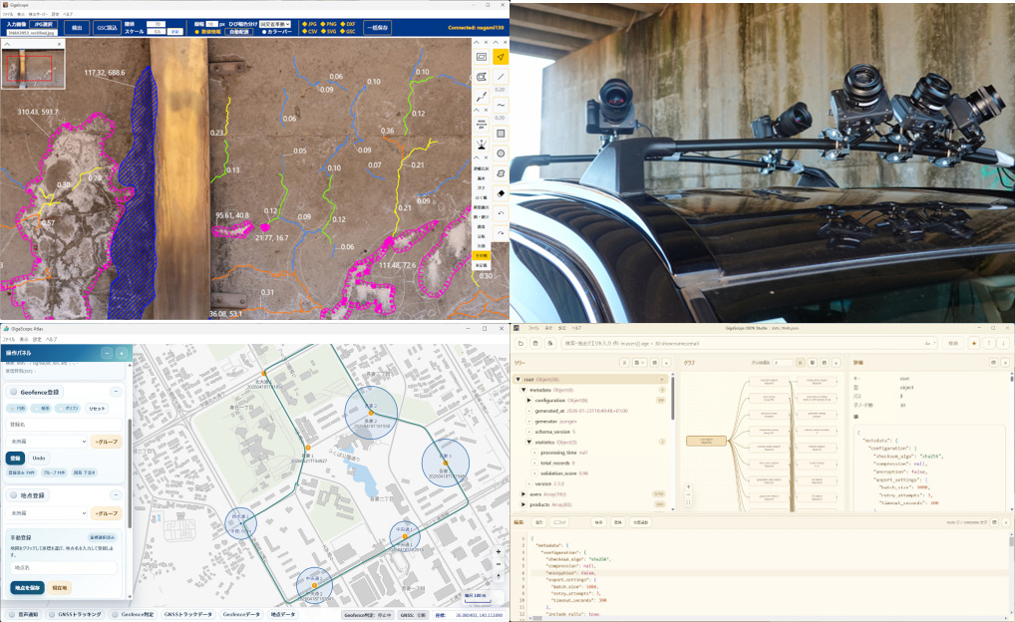
Task: Zoom out on the Atlas map
Action: [x=499, y=564]
